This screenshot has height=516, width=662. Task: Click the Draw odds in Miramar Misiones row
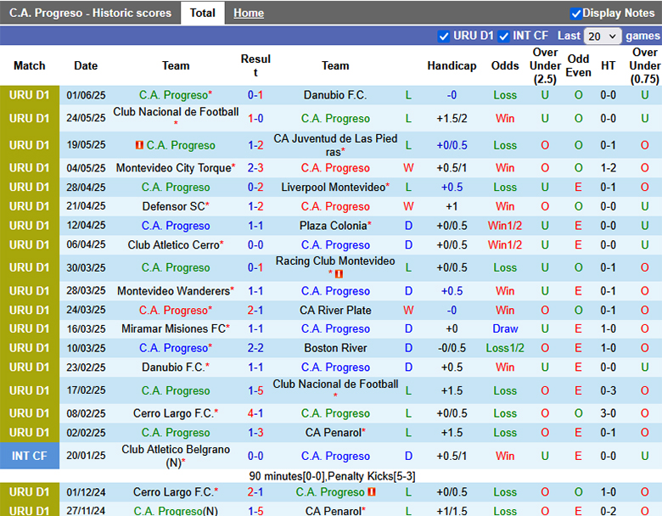tap(505, 329)
